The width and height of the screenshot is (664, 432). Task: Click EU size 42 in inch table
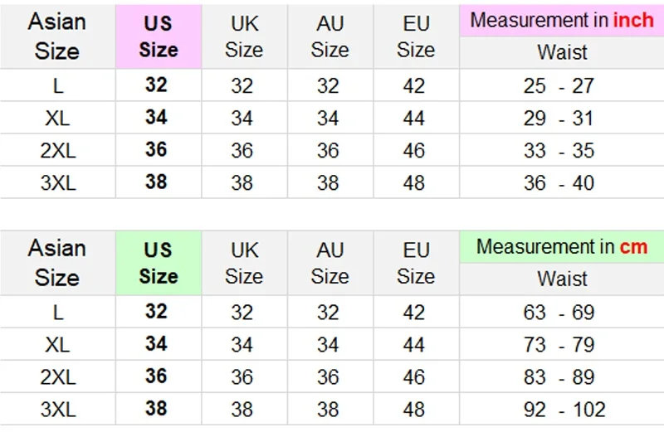tap(413, 86)
